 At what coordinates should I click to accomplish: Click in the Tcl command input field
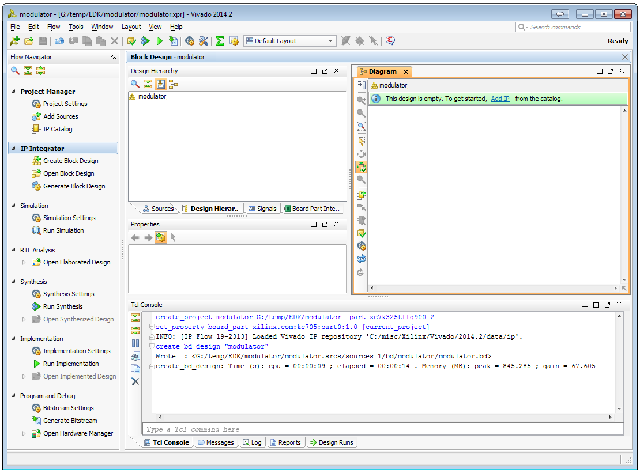382,429
